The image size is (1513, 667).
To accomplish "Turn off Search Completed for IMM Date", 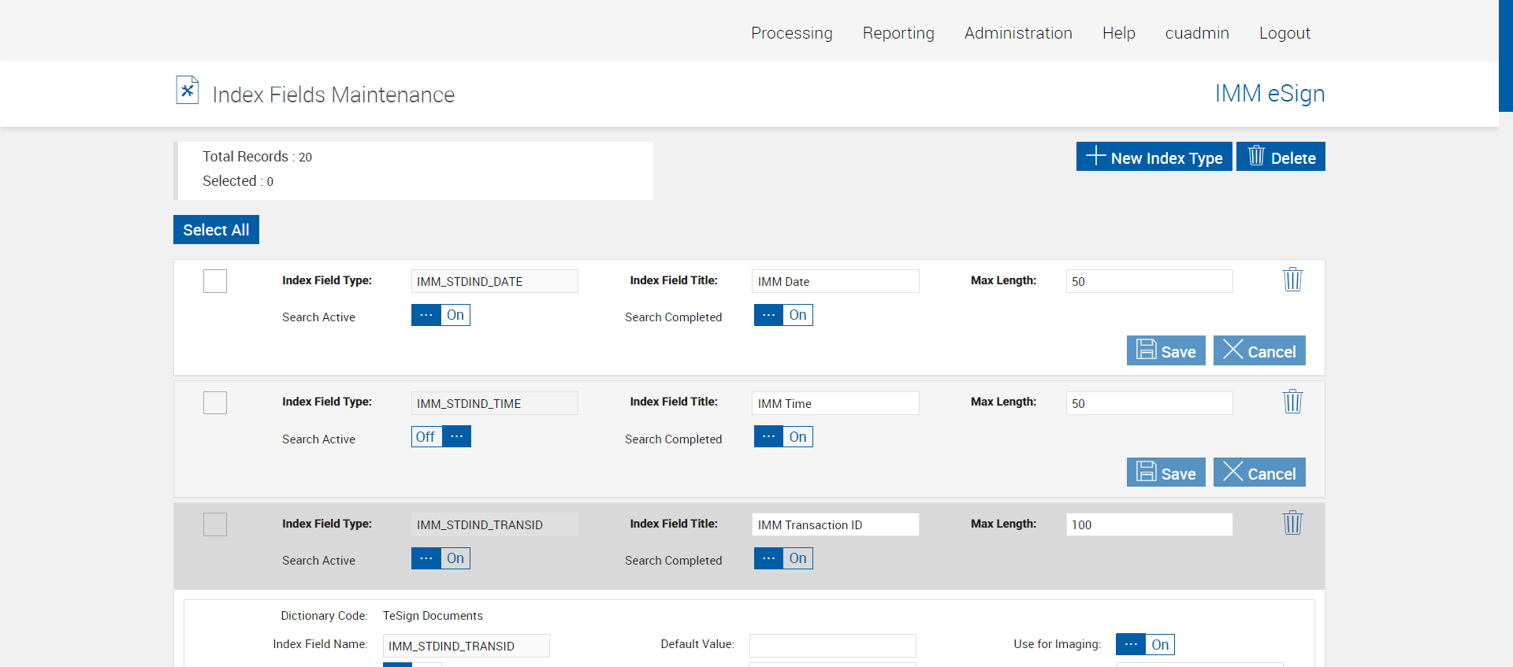I will (783, 316).
